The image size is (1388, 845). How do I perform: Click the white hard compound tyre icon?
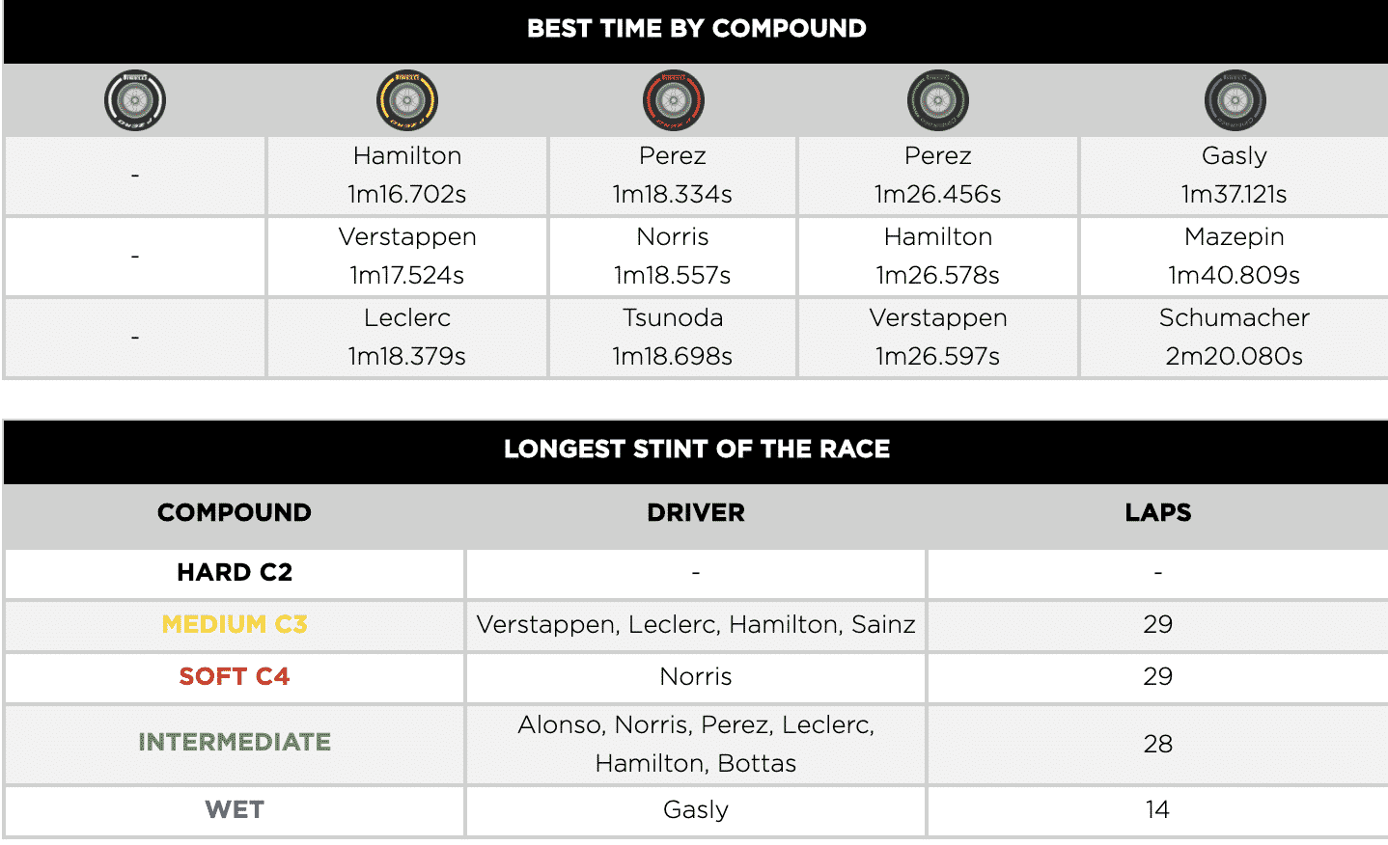pos(135,100)
